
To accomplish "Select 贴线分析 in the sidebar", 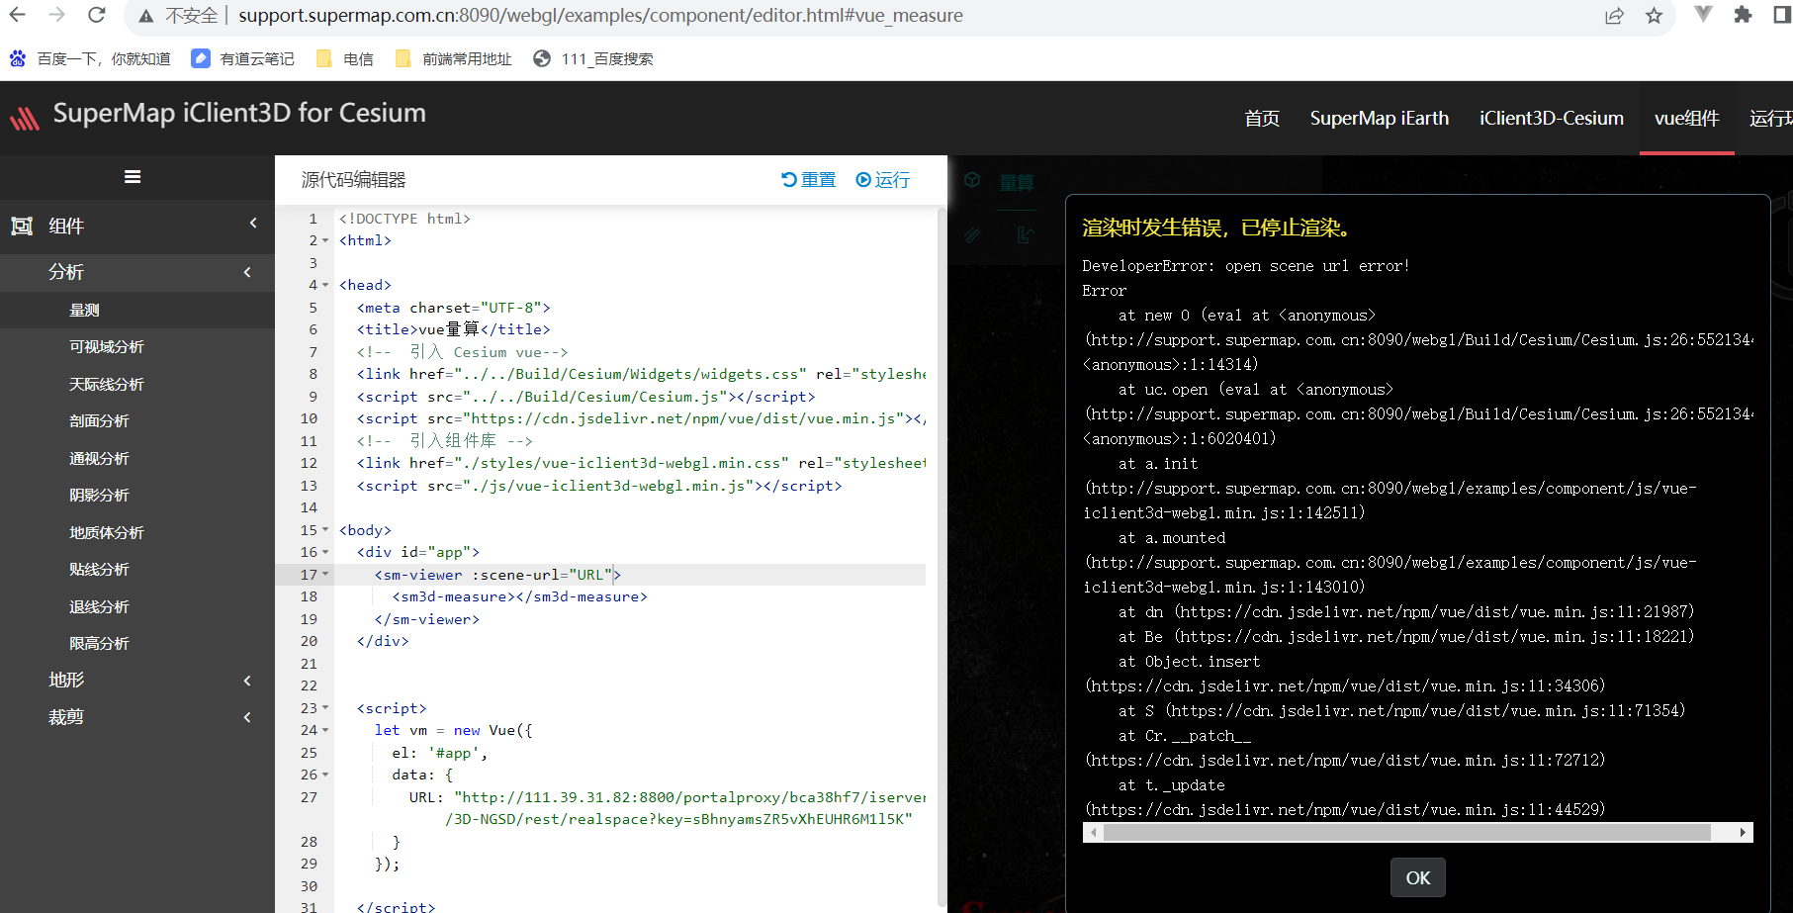I will (99, 570).
